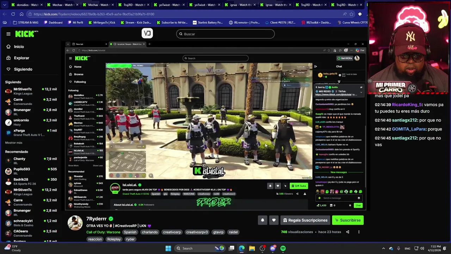The height and width of the screenshot is (254, 451).
Task: Open the Mi Perfil bookmark
Action: [x=75, y=23]
